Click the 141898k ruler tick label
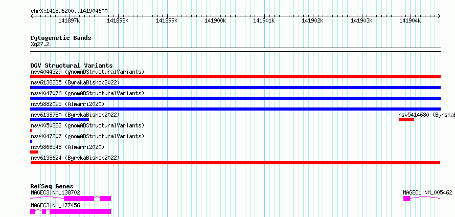This screenshot has width=455, height=217. coord(118,20)
